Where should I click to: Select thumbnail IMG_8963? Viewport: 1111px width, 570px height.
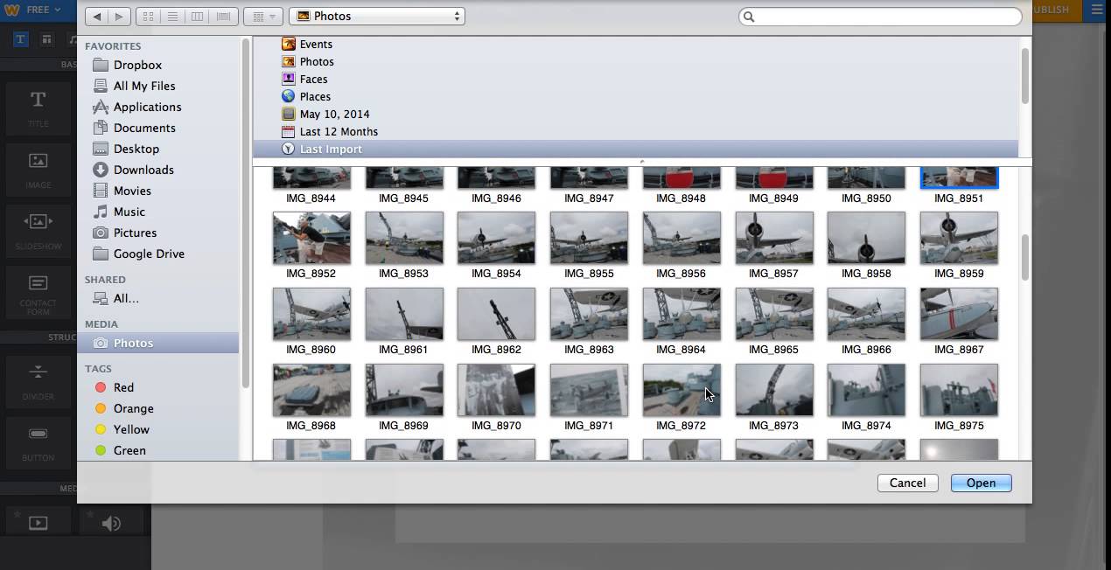coord(589,314)
